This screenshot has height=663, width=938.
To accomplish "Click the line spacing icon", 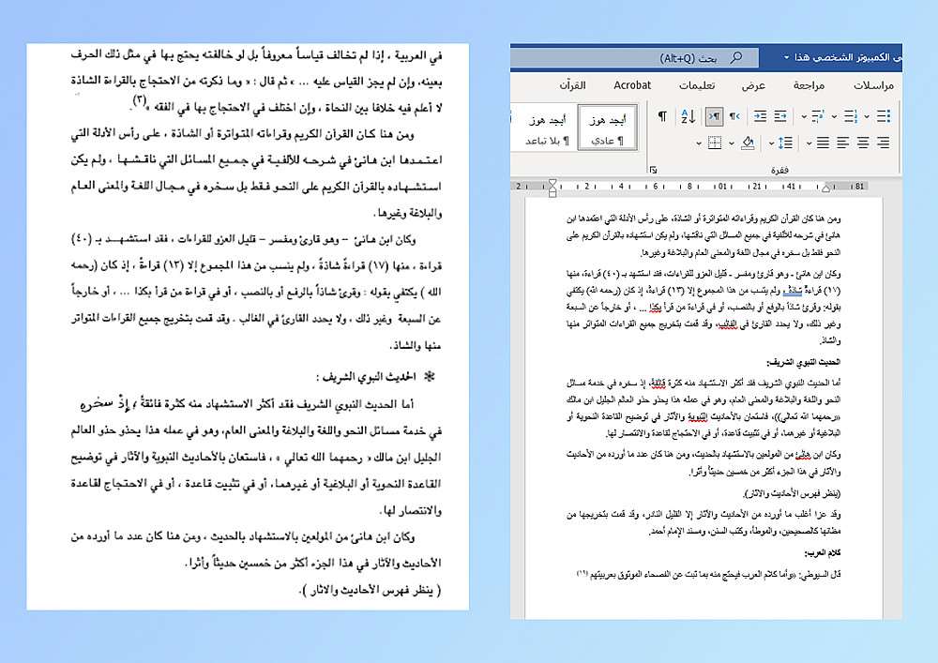I will tap(785, 143).
